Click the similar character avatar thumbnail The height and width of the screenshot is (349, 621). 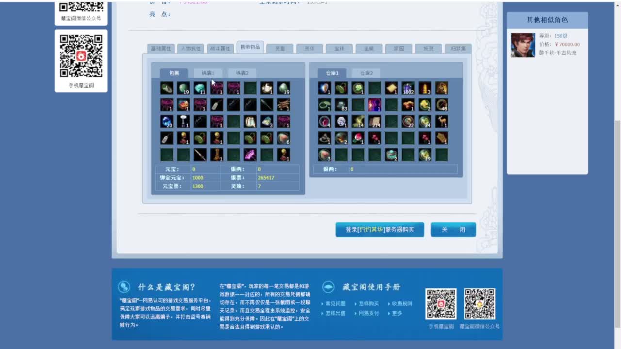pos(523,45)
